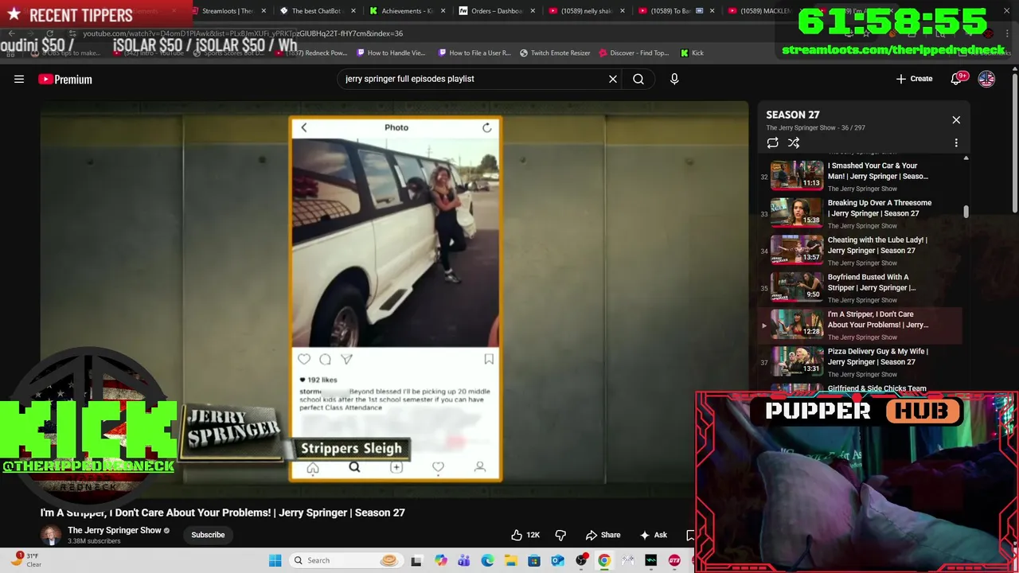
Task: Open Microsoft Edge from taskbar
Action: pyautogui.click(x=487, y=560)
